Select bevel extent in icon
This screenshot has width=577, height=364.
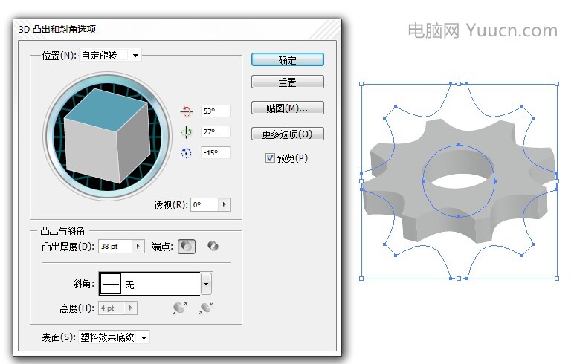pyautogui.click(x=207, y=308)
